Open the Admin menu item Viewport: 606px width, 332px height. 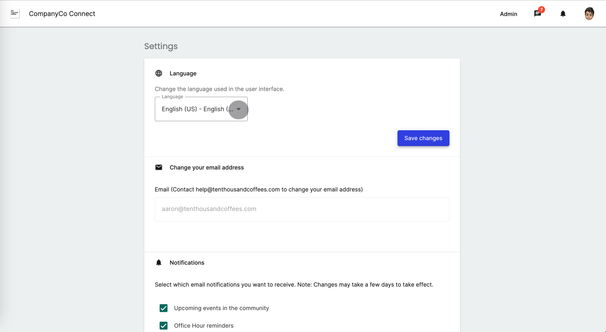click(509, 14)
